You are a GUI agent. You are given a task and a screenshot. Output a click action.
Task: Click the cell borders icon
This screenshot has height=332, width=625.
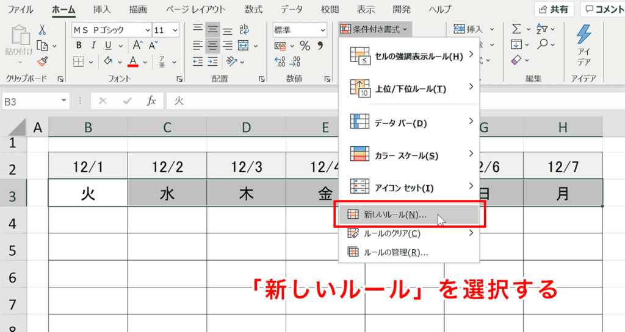click(x=79, y=62)
